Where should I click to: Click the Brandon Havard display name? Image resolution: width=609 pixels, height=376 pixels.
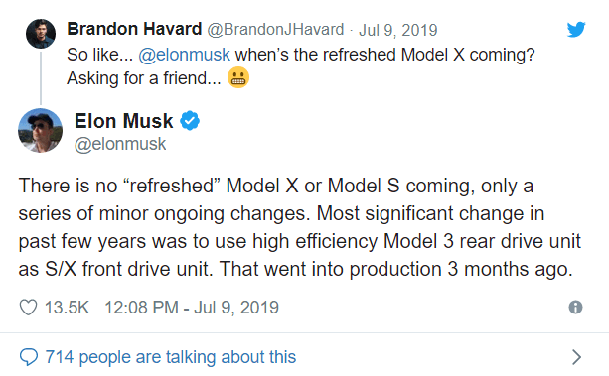(134, 29)
